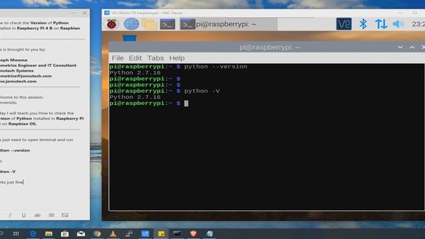Minimize the VNC Viewer window
Image resolution: width=425 pixels, height=239 pixels.
click(x=400, y=13)
